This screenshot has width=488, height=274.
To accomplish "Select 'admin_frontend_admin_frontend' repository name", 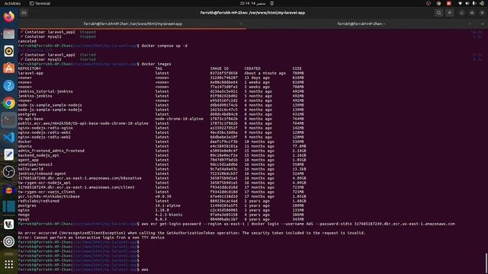I will (x=51, y=151).
